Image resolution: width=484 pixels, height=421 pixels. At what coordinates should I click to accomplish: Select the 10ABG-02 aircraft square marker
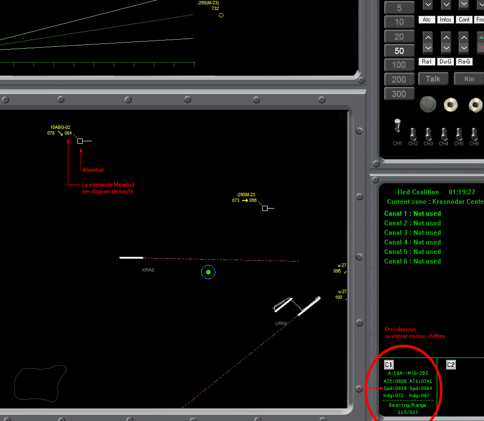(x=80, y=141)
